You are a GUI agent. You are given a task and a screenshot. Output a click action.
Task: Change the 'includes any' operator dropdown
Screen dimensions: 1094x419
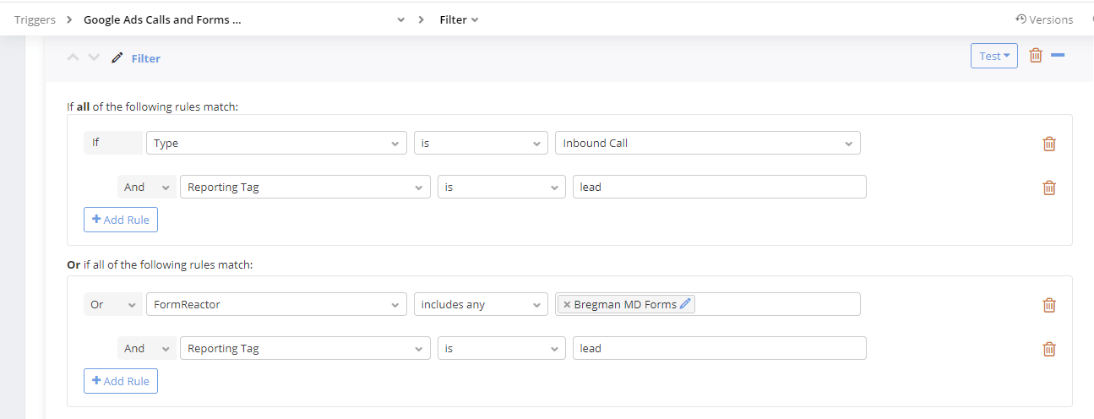click(481, 305)
